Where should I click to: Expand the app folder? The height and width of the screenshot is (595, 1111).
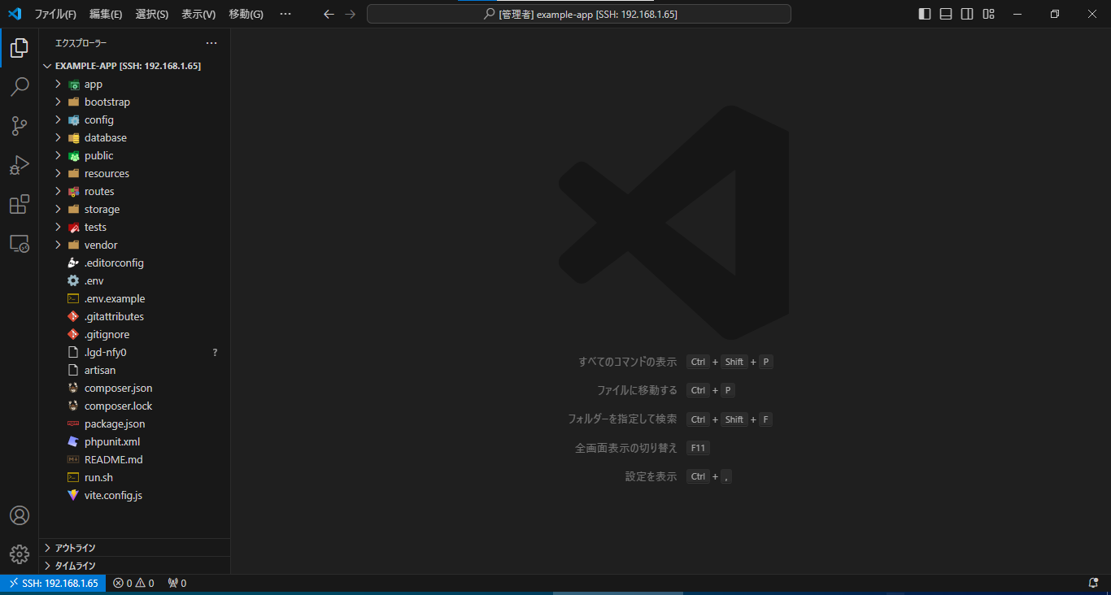(135, 85)
